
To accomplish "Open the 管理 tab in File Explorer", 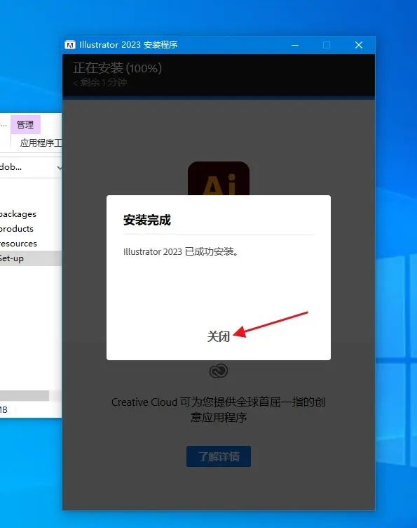I will pyautogui.click(x=25, y=124).
